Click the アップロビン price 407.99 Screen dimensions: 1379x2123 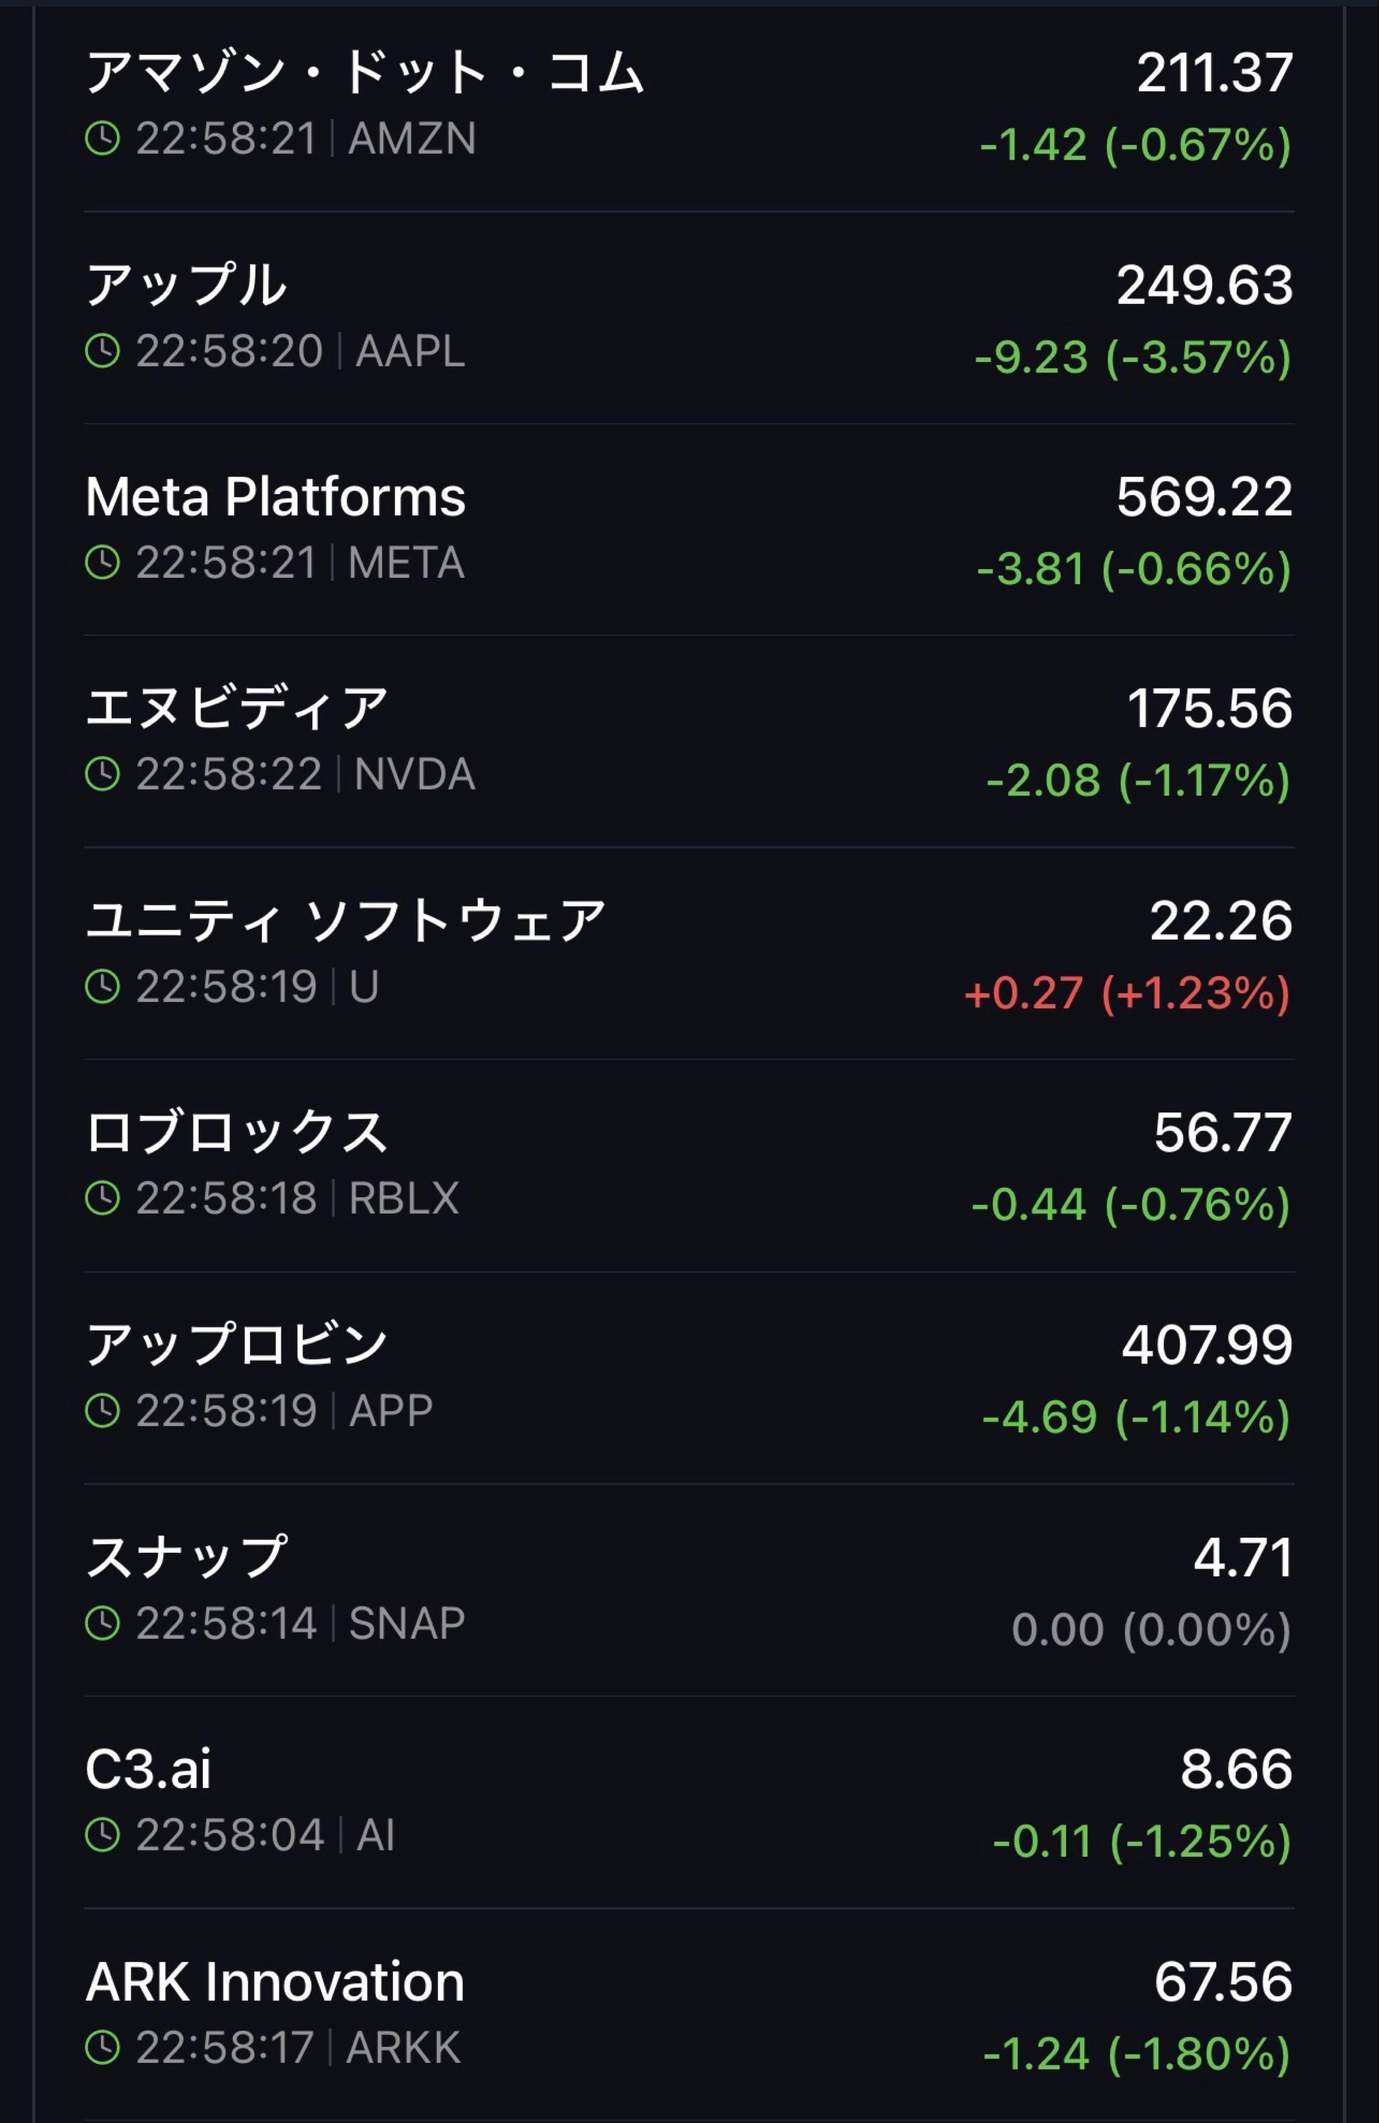point(1207,1345)
